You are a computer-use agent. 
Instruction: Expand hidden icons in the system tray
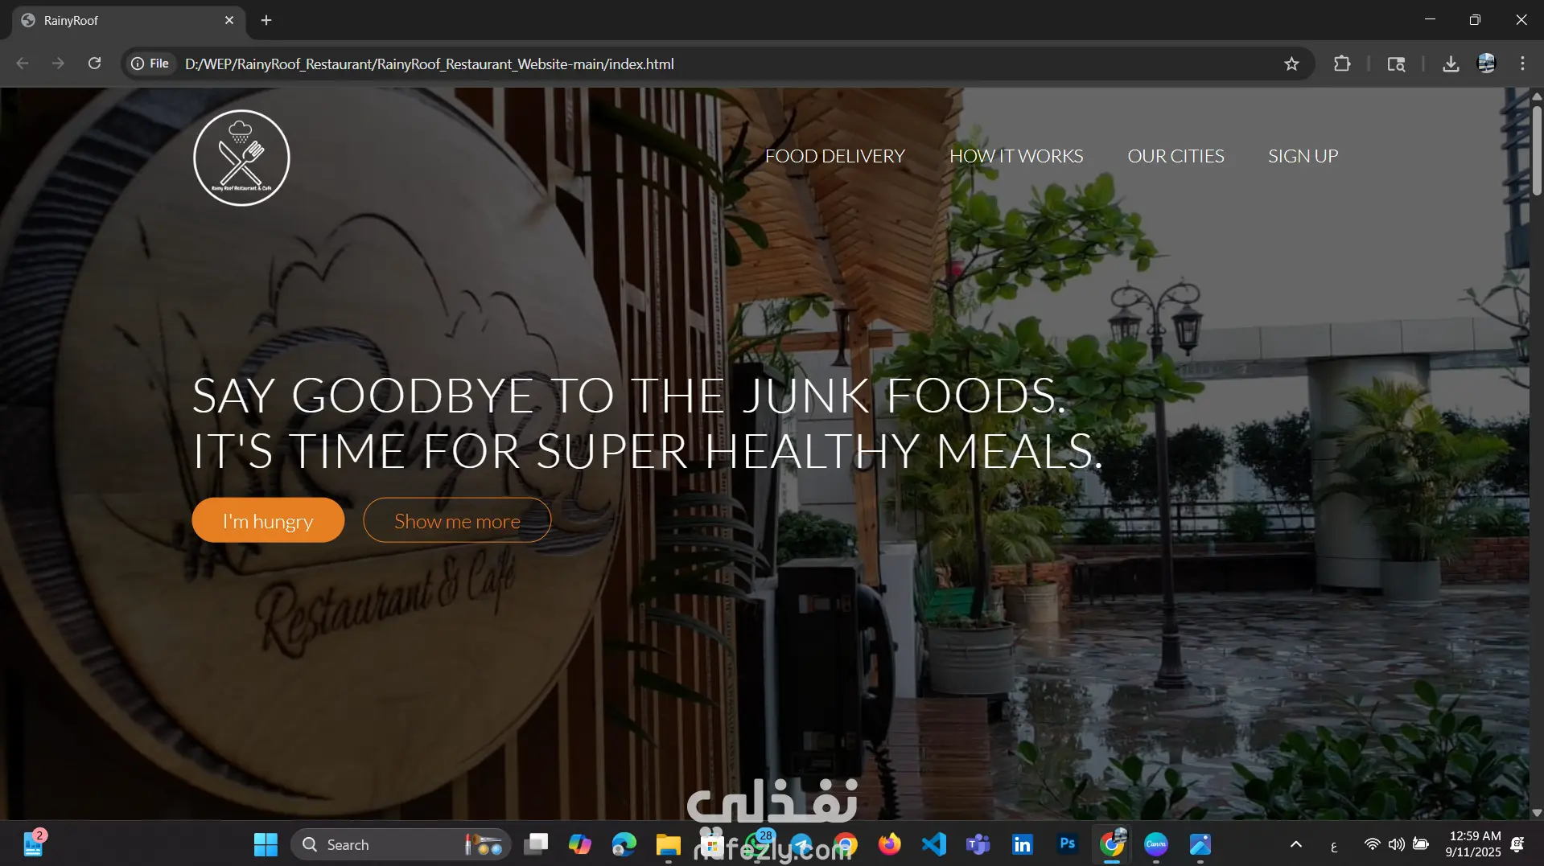(x=1296, y=844)
